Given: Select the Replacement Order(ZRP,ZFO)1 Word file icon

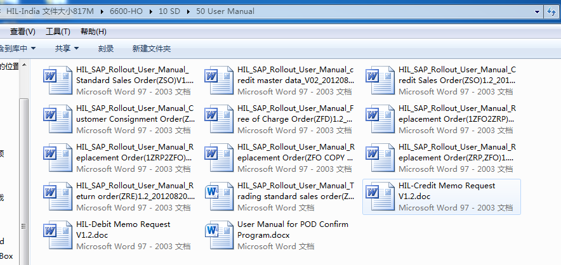Looking at the screenshot, I should point(380,157).
